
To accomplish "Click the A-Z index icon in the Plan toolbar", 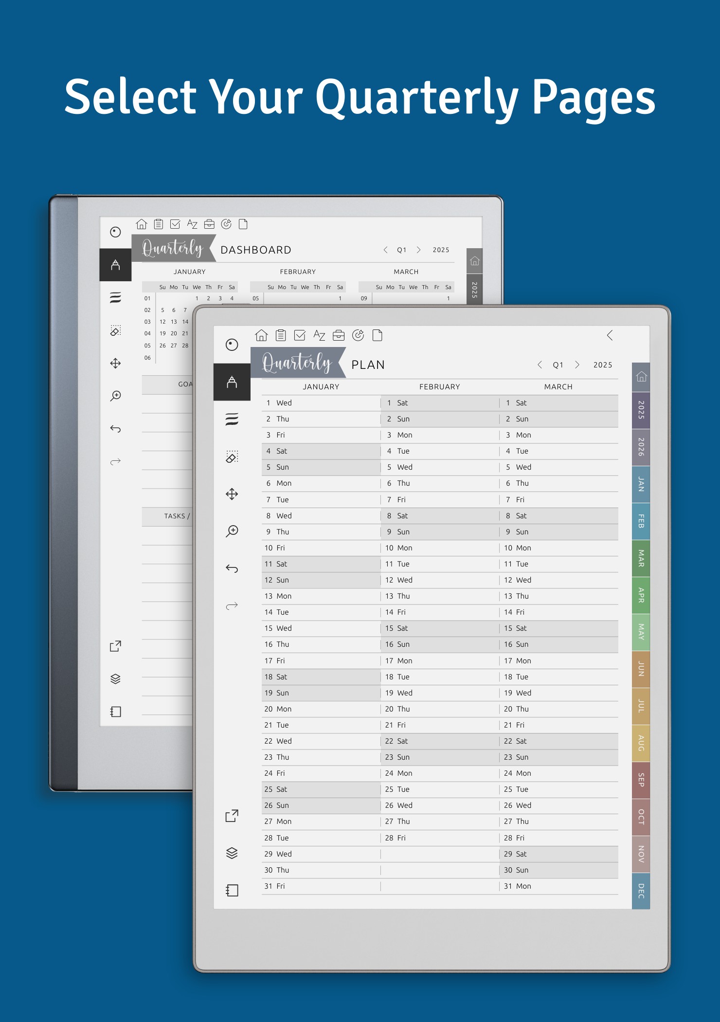I will click(319, 335).
